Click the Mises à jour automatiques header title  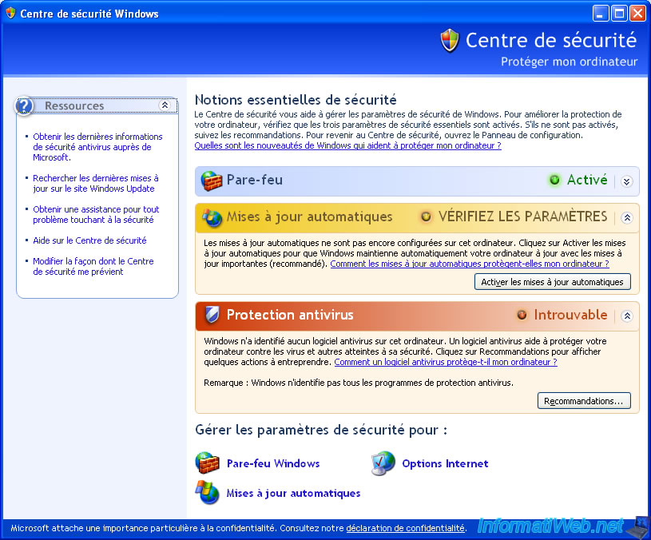point(309,216)
